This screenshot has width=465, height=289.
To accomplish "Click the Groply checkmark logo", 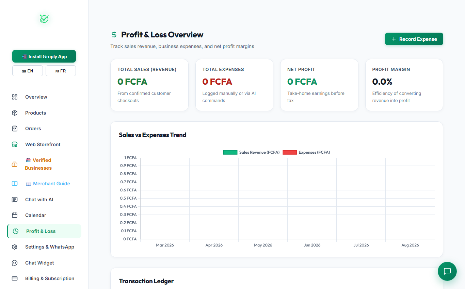I will pos(44,19).
